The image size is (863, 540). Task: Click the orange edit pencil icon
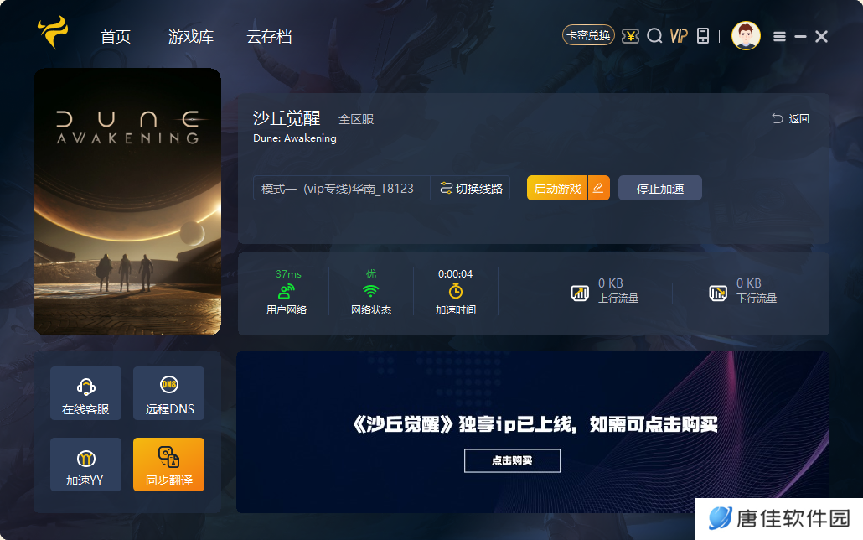click(599, 189)
